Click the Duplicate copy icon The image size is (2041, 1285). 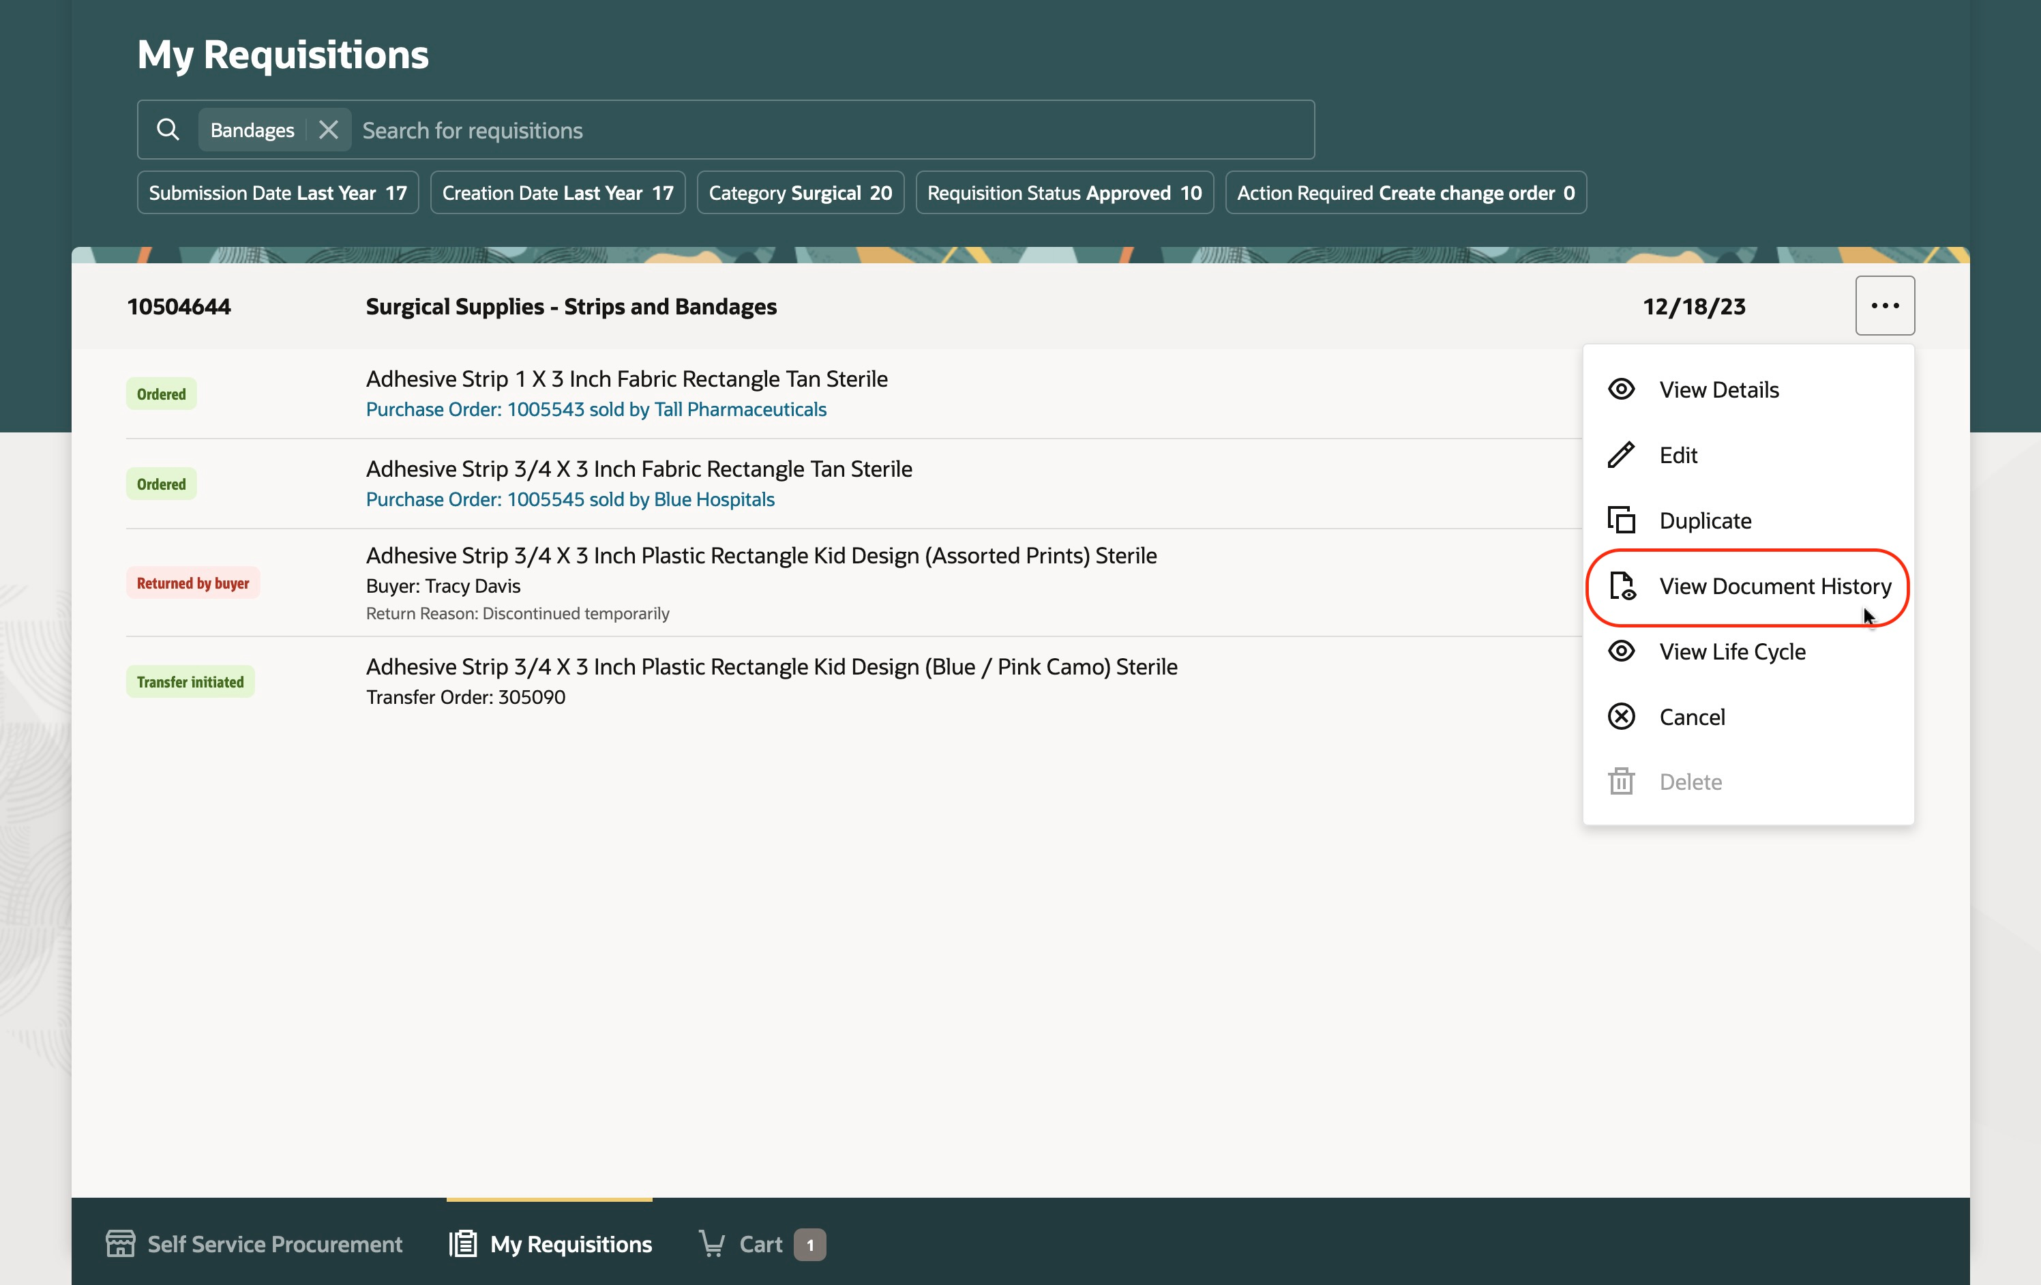[x=1621, y=520]
